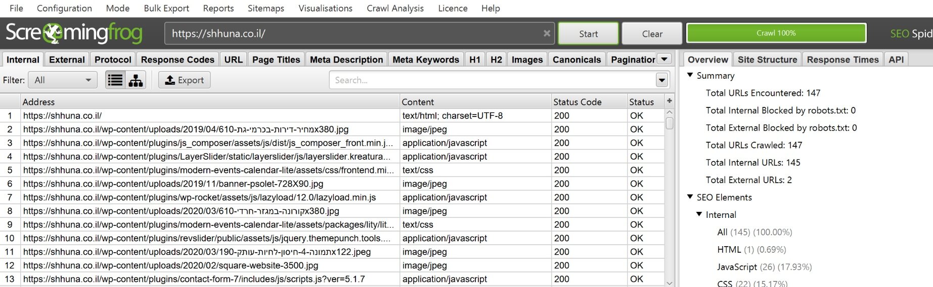Collapse the Internal tree node
This screenshot has width=933, height=287.
point(699,214)
